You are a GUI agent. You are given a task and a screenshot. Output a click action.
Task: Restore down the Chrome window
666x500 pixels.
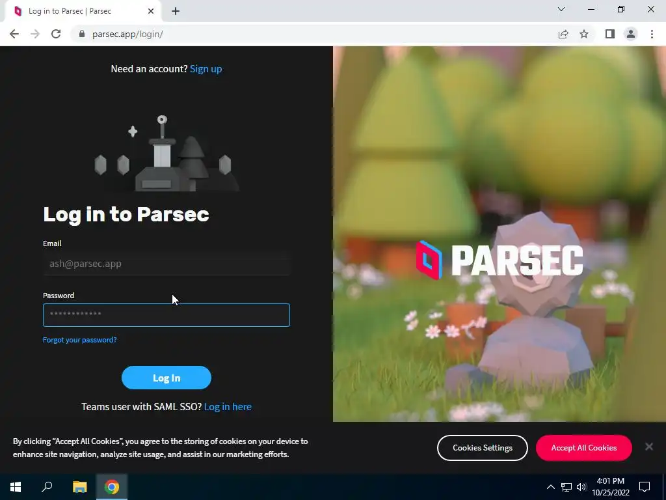coord(621,9)
